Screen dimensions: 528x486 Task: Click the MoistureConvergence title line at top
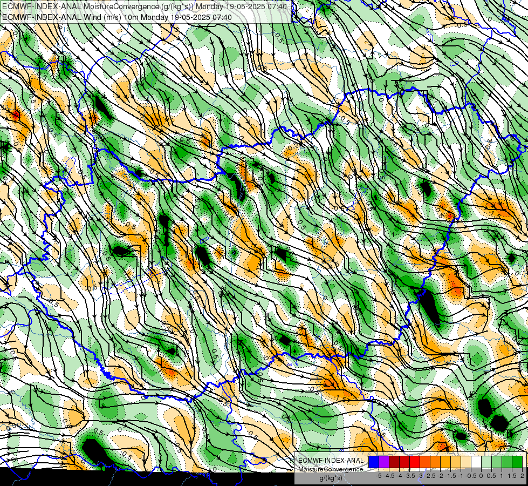click(x=145, y=6)
